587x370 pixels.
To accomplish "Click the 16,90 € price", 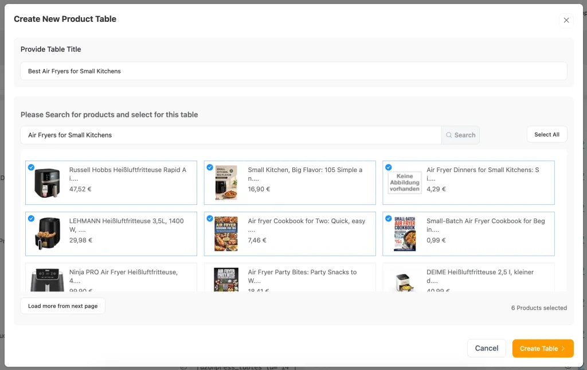I will tap(259, 189).
